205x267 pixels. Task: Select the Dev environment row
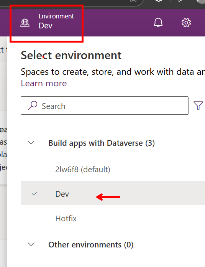coord(113,193)
